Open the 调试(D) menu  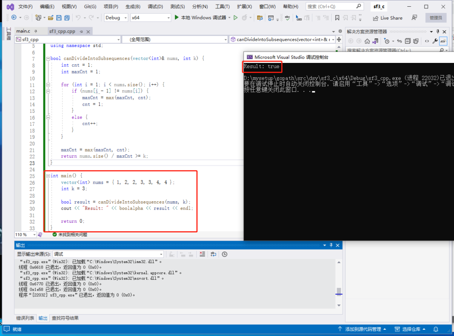click(155, 6)
